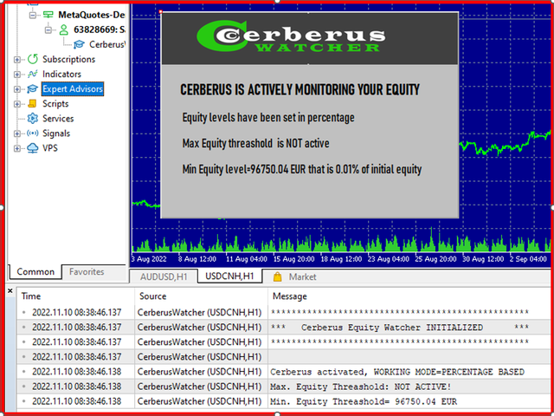
Task: Click the '11 Aug 04:00' chart time label
Action: (246, 259)
